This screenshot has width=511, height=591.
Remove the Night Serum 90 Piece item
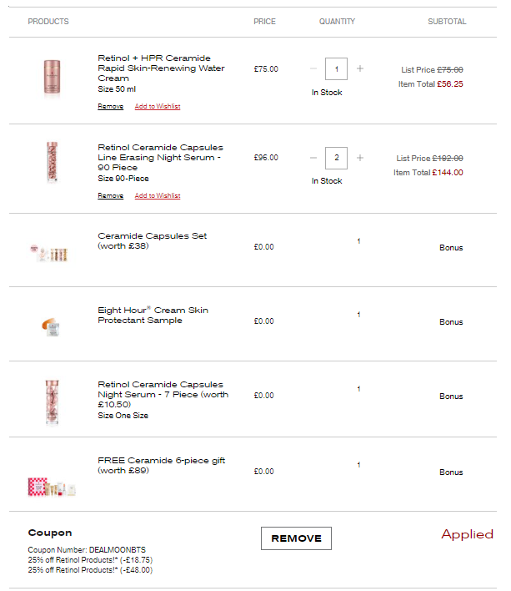coord(110,196)
